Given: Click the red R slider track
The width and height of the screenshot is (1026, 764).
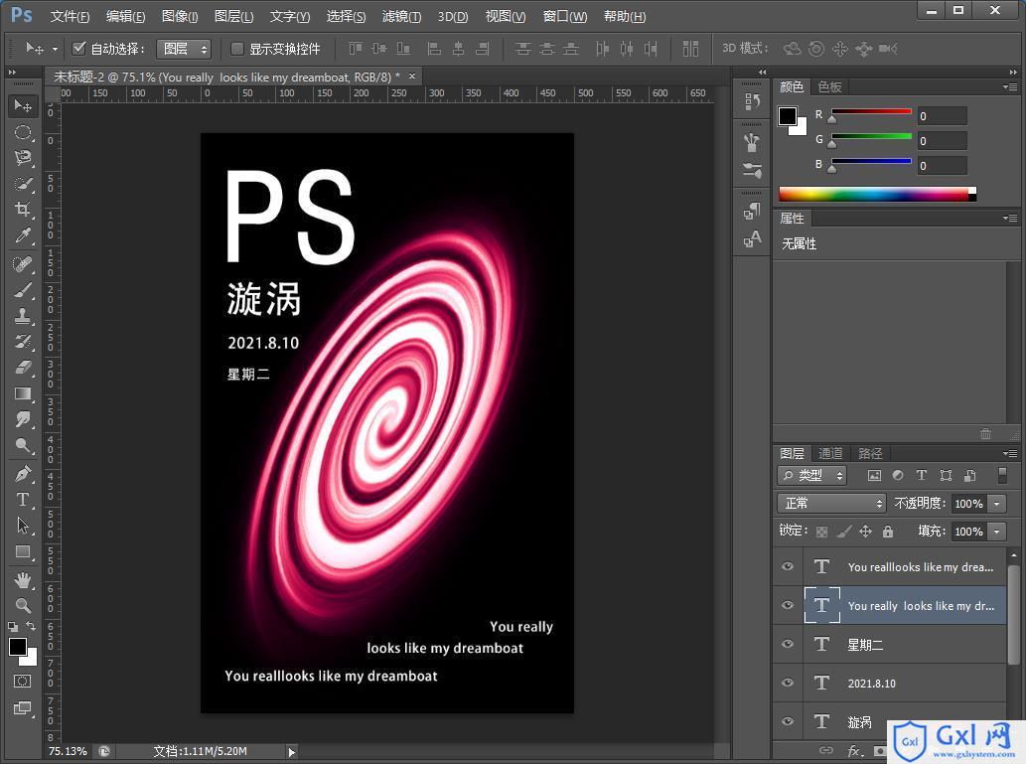Looking at the screenshot, I should 871,111.
